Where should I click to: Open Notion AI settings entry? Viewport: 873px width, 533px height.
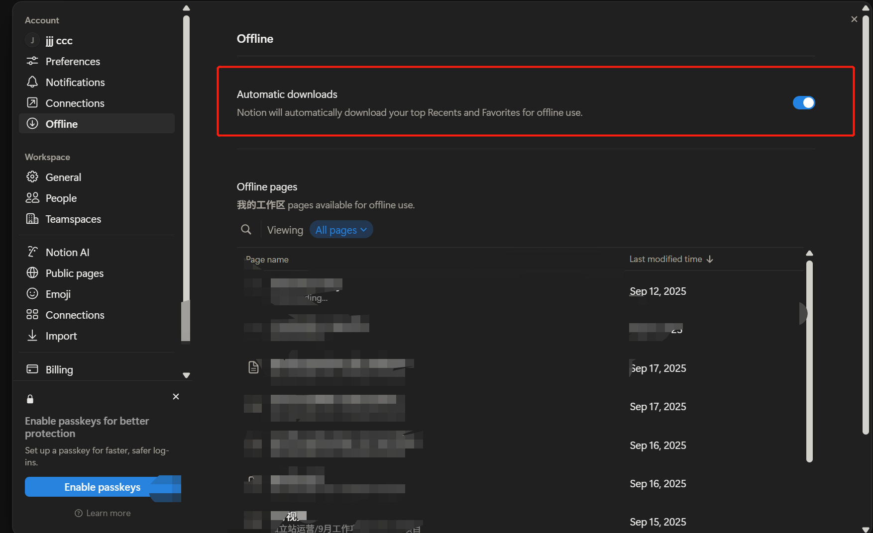pos(97,252)
